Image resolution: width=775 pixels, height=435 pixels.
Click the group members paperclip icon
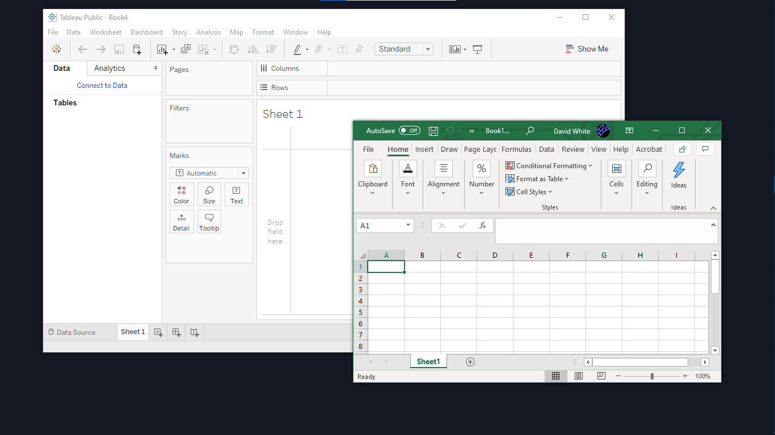[318, 49]
